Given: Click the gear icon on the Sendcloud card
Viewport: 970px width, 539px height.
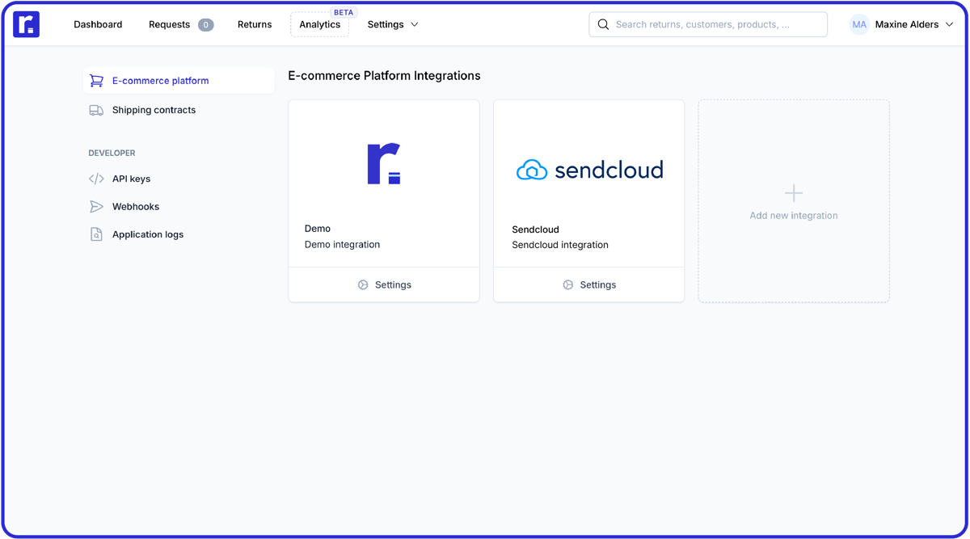Looking at the screenshot, I should coord(568,284).
